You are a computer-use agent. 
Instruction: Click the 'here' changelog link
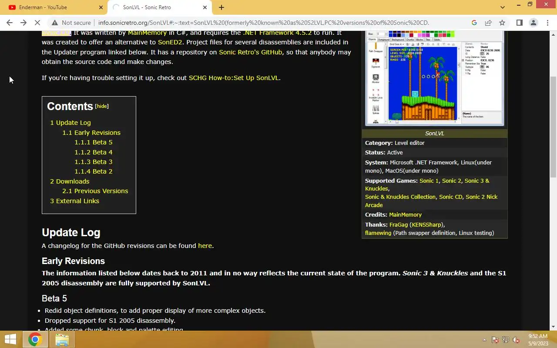[205, 246]
